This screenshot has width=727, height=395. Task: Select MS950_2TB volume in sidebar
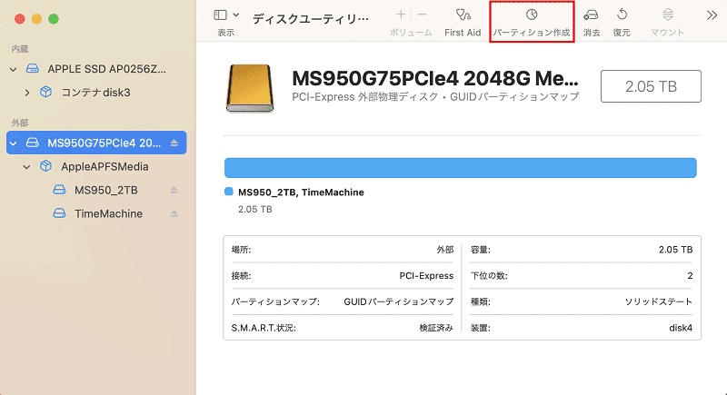pos(106,190)
